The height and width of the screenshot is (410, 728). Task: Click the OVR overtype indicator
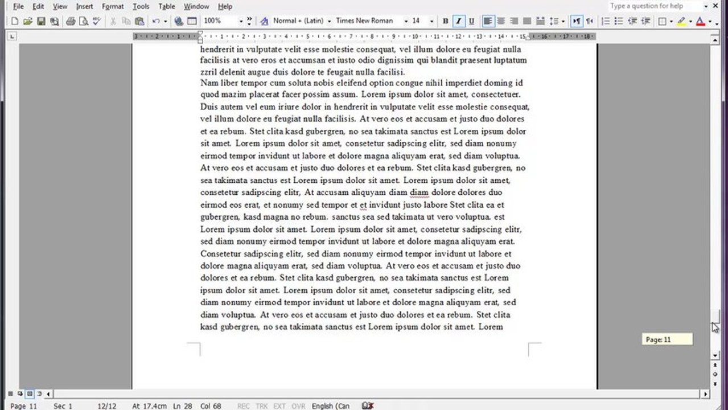pyautogui.click(x=298, y=406)
